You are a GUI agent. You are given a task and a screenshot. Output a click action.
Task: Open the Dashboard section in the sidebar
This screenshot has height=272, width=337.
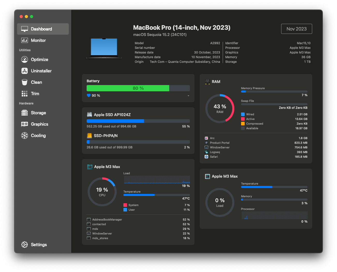click(43, 29)
